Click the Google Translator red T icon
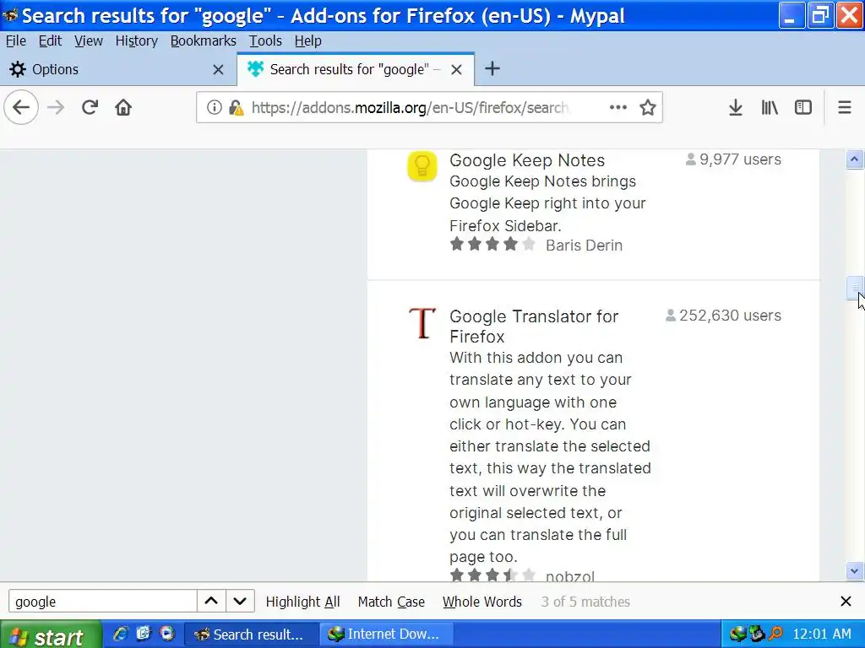865x648 pixels. click(422, 323)
